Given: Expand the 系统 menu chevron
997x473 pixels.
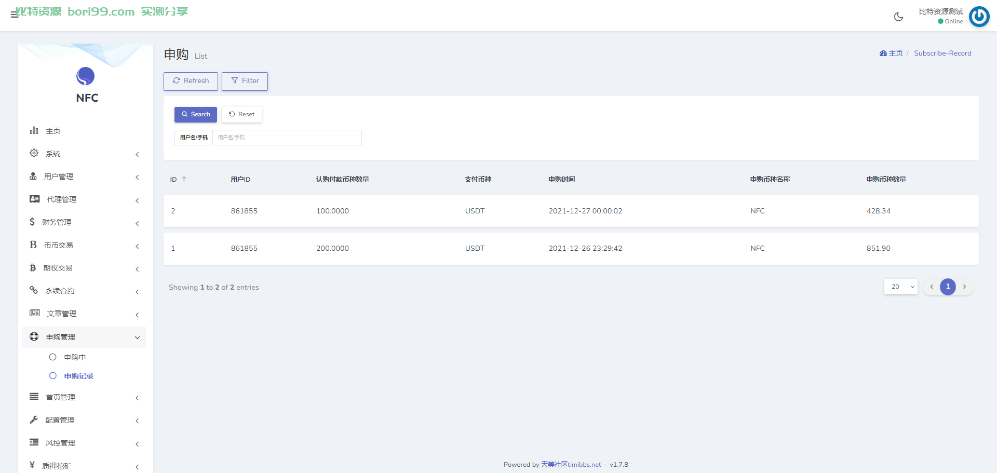Looking at the screenshot, I should pos(137,154).
